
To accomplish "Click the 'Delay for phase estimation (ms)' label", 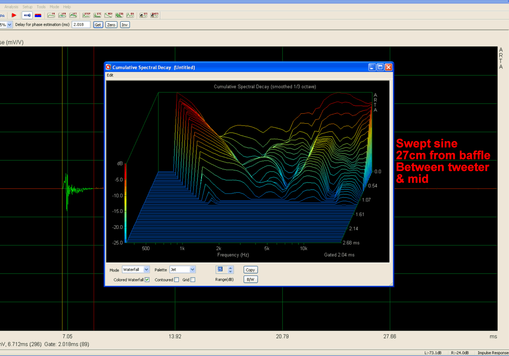I will 42,25.
